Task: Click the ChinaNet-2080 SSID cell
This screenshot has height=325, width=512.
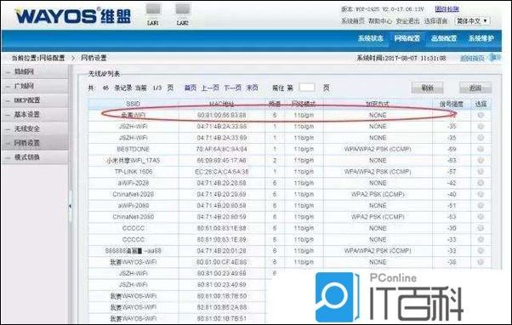Action: click(133, 217)
